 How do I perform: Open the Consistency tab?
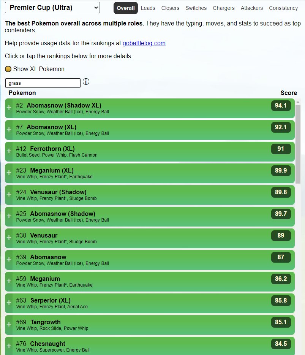[x=283, y=8]
